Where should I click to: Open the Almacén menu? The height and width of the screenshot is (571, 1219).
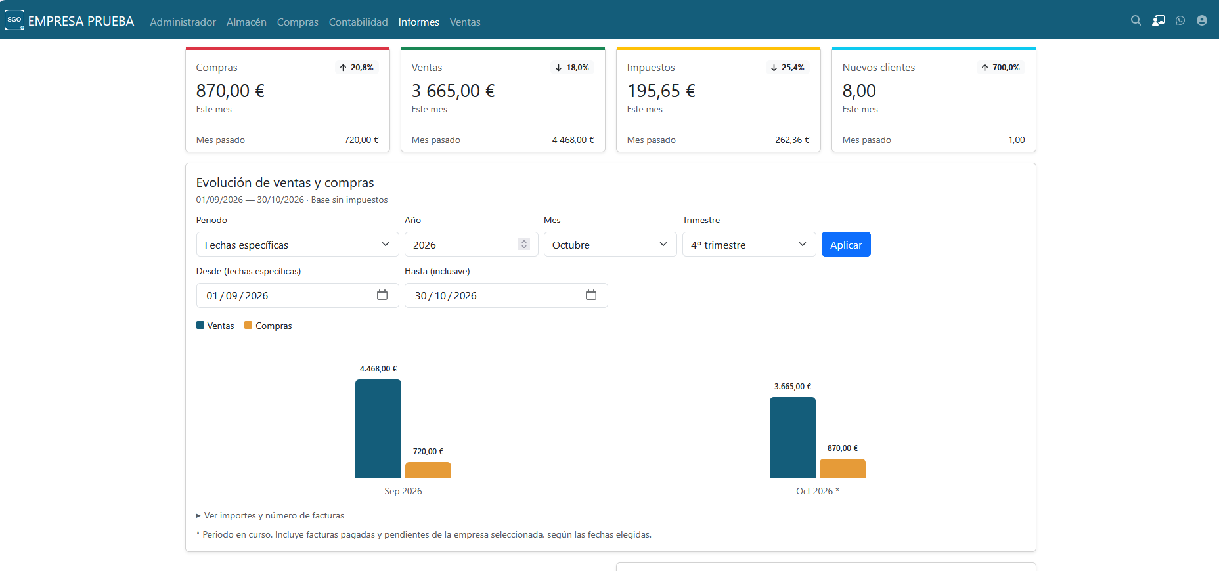coord(246,22)
